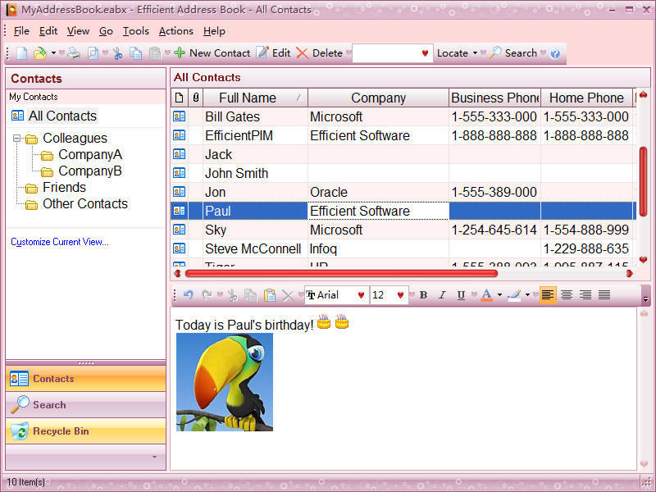Screen dimensions: 656x492
Task: Click the Paste icon in note editor toolbar
Action: coord(270,295)
